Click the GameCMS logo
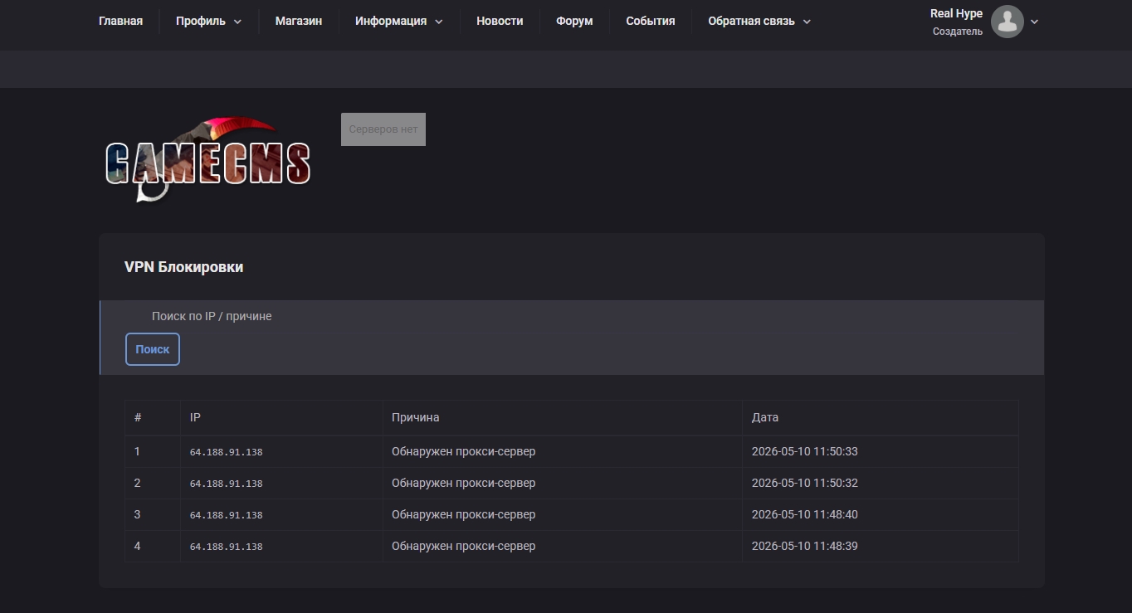1132x613 pixels. tap(207, 159)
